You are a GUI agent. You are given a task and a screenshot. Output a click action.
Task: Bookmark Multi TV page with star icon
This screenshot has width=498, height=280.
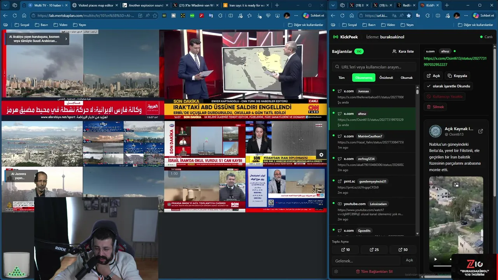[x=155, y=16]
